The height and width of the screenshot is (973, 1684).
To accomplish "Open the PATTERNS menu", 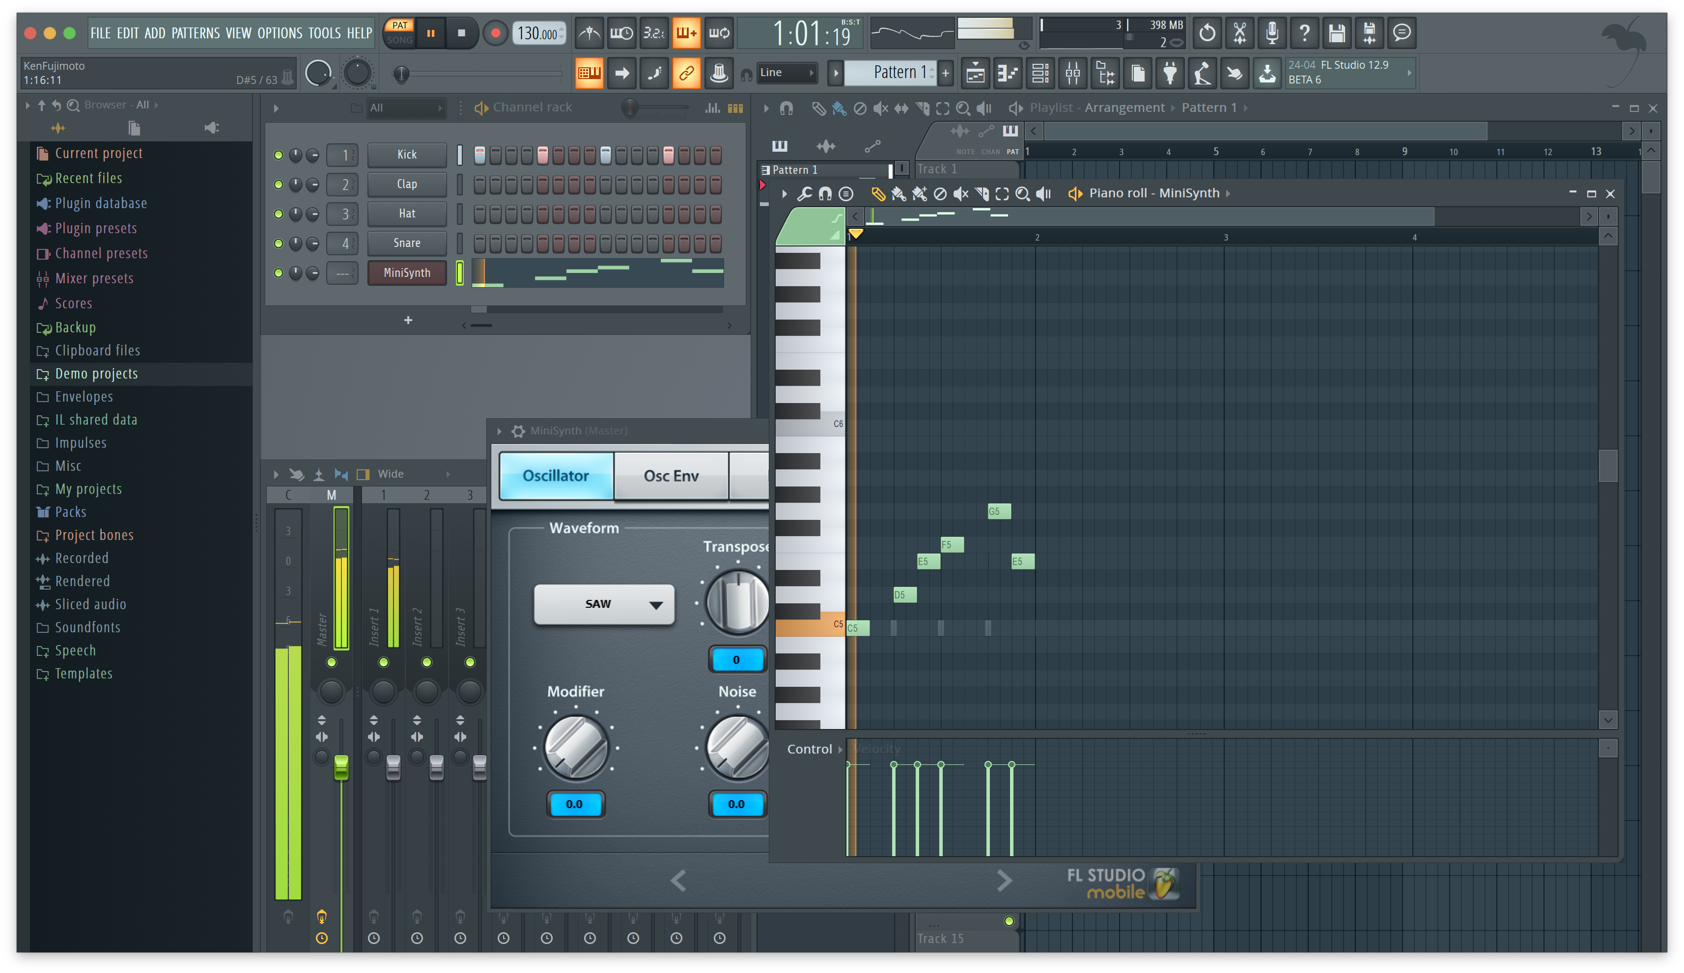I will click(x=195, y=33).
